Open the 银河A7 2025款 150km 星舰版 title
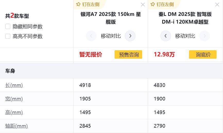The image size is (223, 133). [111, 18]
